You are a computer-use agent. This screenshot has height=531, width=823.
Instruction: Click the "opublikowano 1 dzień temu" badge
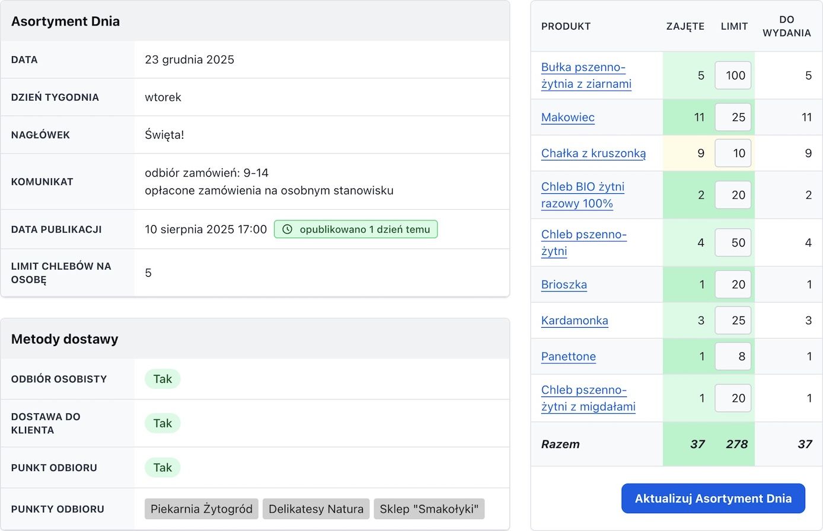pyautogui.click(x=356, y=229)
